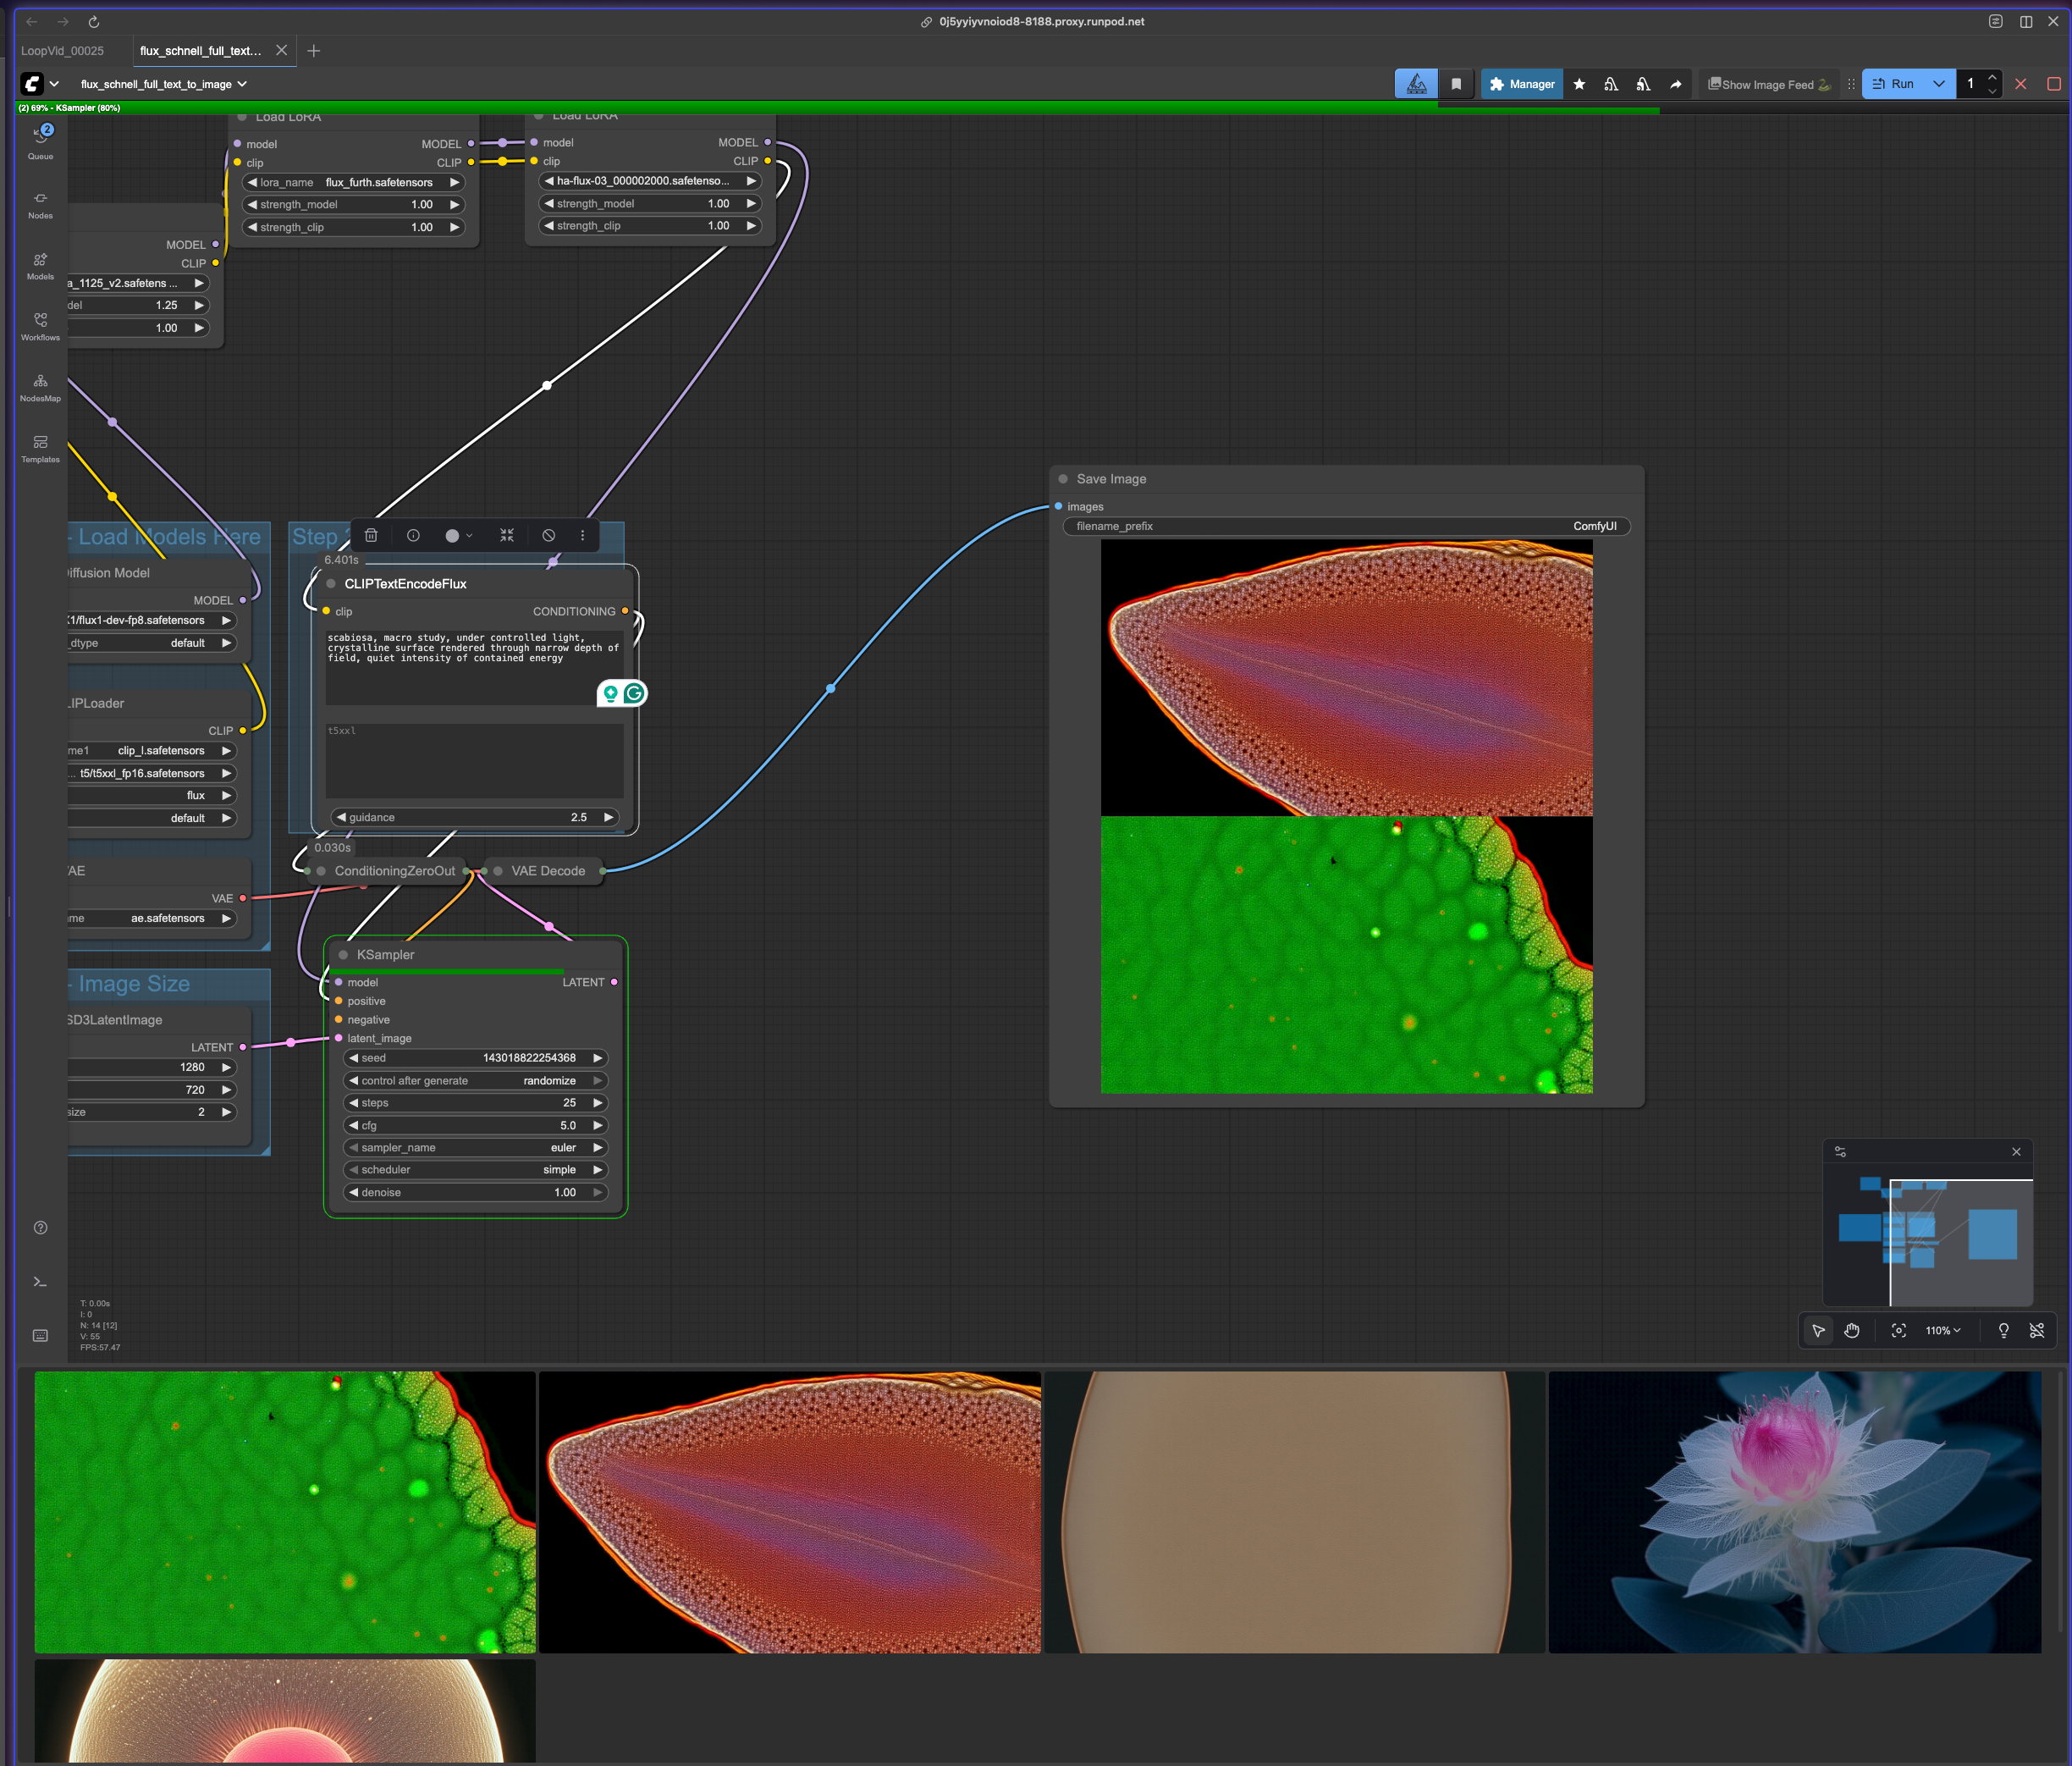Select the flux_schnell_full_text workflow tab
This screenshot has height=1766, width=2072.
click(x=201, y=51)
